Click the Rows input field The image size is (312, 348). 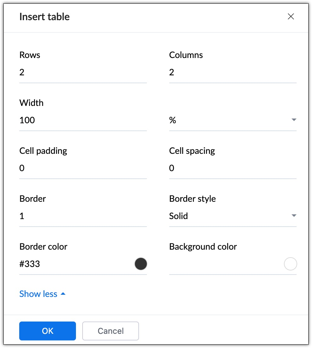[83, 72]
